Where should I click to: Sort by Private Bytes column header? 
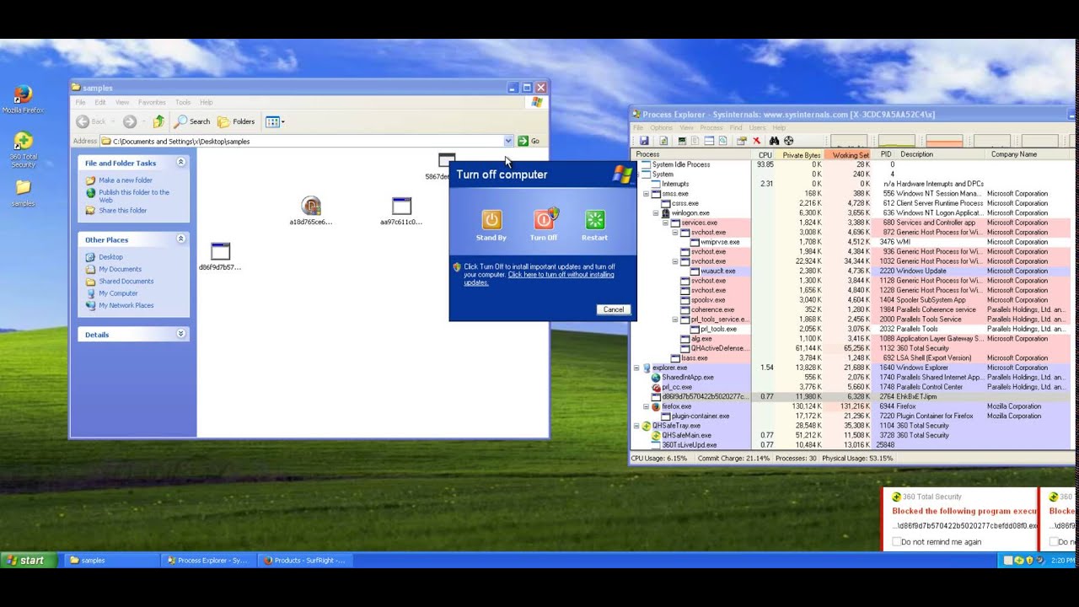[x=801, y=154]
